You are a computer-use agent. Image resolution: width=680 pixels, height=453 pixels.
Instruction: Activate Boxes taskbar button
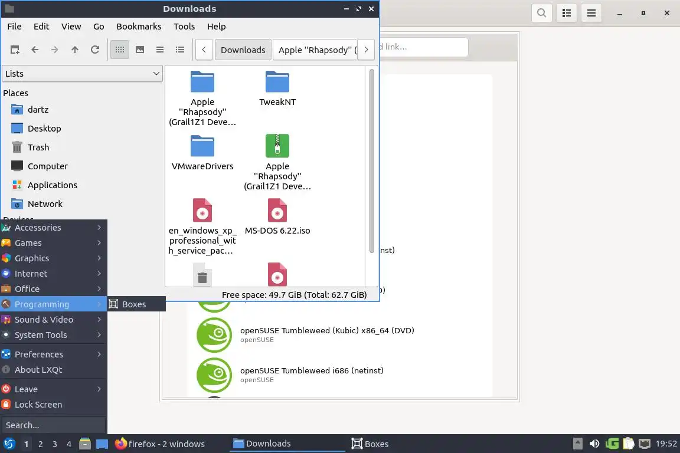(x=370, y=444)
